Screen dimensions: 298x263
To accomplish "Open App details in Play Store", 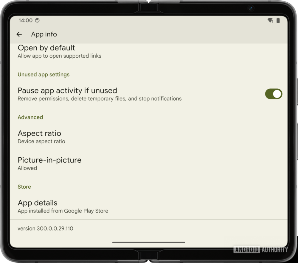I will (x=149, y=207).
